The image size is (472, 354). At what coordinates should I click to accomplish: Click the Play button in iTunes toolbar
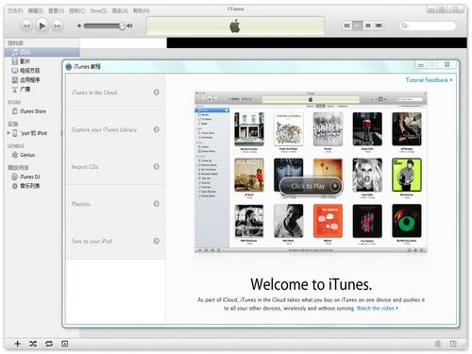42,25
